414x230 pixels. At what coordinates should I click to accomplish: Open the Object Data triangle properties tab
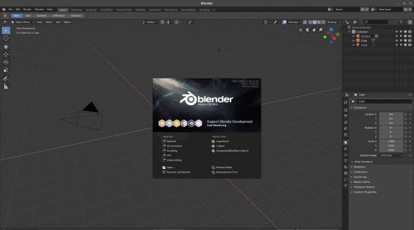tap(346, 161)
